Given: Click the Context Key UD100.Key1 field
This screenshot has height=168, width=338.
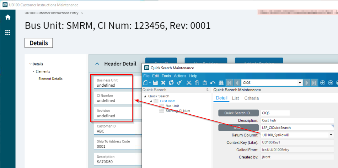Looking at the screenshot, I should pyautogui.click(x=297, y=142).
